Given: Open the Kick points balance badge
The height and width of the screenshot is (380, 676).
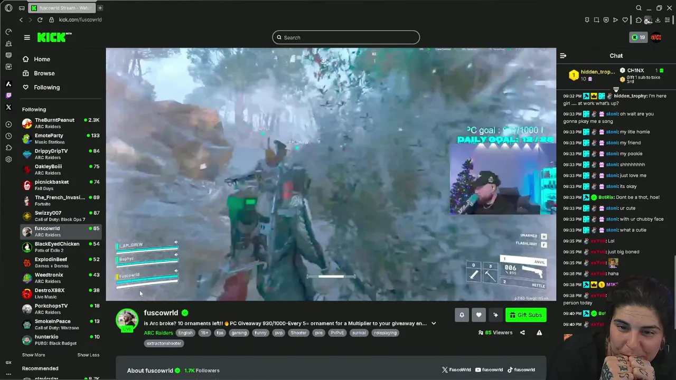Looking at the screenshot, I should (639, 37).
